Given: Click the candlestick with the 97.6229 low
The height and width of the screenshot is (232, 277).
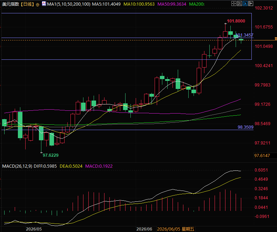Looking at the screenshot, I should 41,139.
